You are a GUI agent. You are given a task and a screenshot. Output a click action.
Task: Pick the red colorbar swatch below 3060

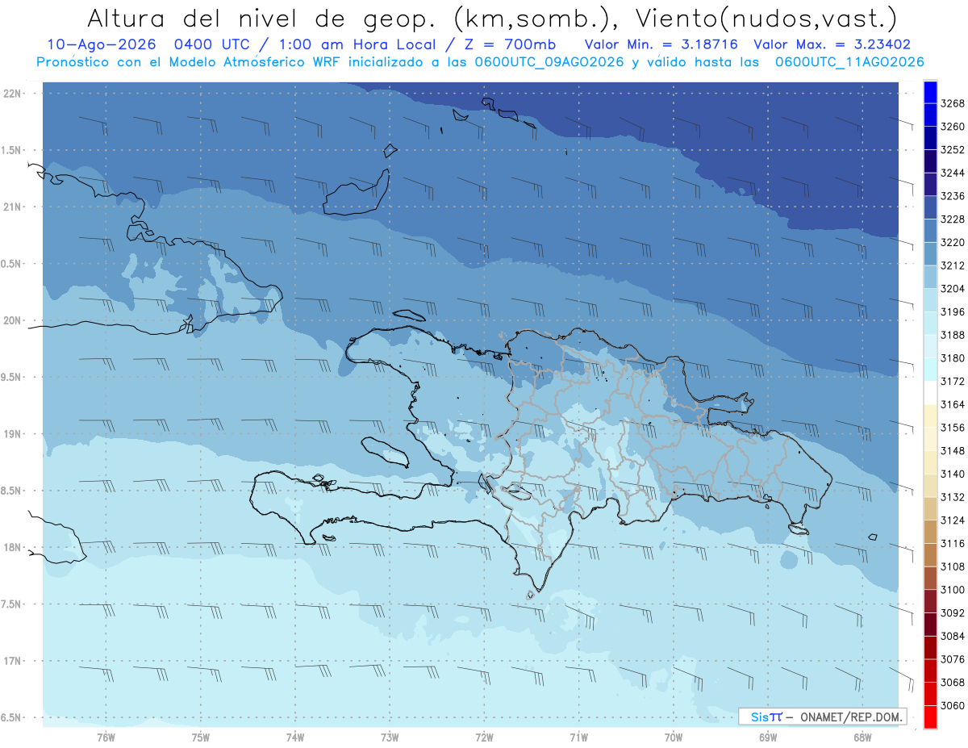930,717
